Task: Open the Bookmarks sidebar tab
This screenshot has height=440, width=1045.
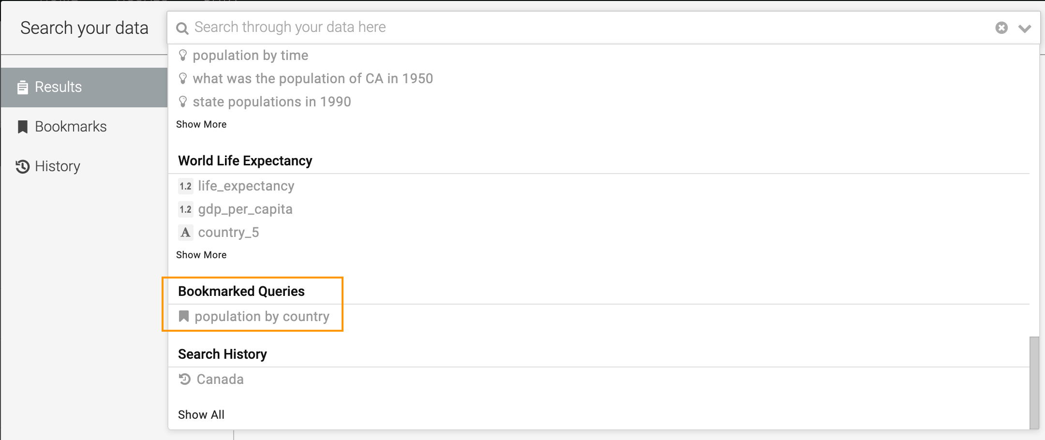Action: (x=71, y=127)
